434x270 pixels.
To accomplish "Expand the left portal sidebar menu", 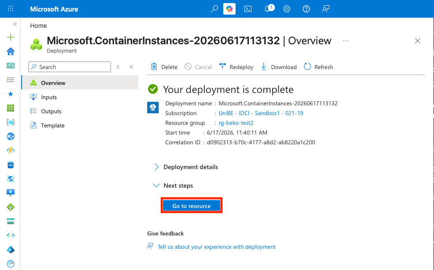I will (x=15, y=24).
